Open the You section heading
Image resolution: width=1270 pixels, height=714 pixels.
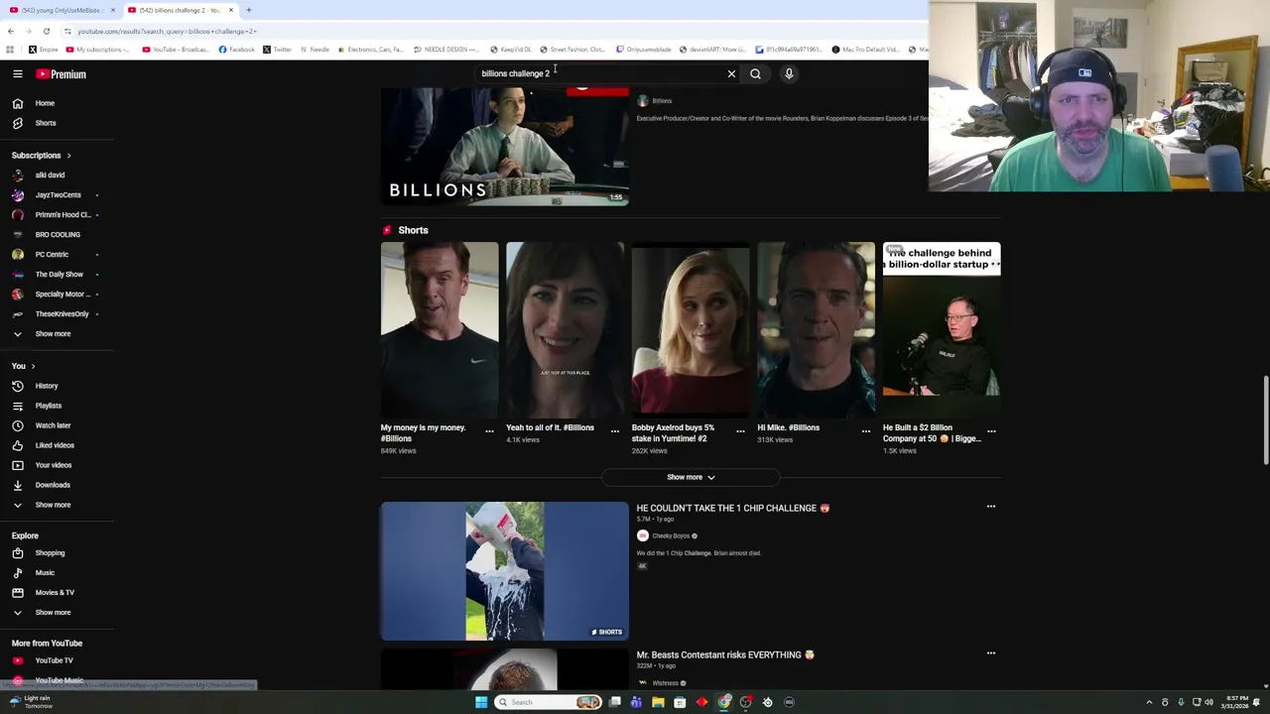pyautogui.click(x=23, y=366)
